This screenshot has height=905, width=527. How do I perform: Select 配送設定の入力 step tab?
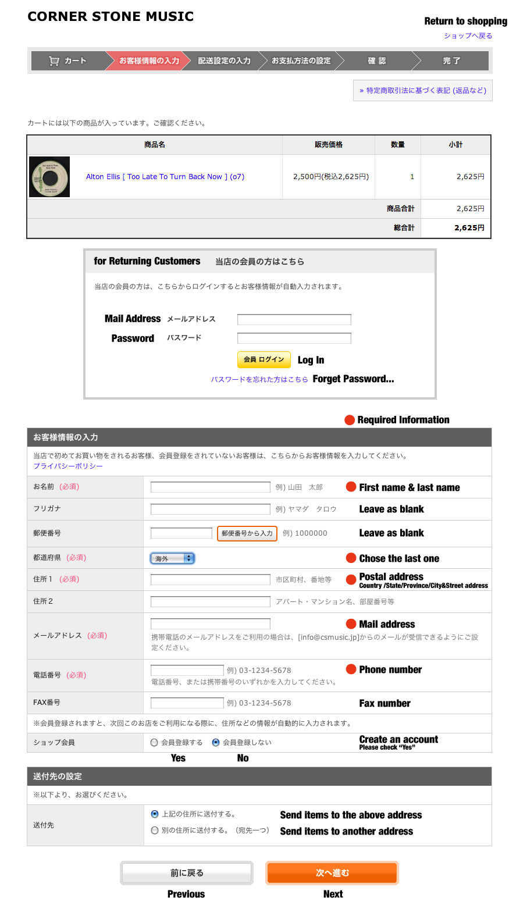tap(224, 60)
